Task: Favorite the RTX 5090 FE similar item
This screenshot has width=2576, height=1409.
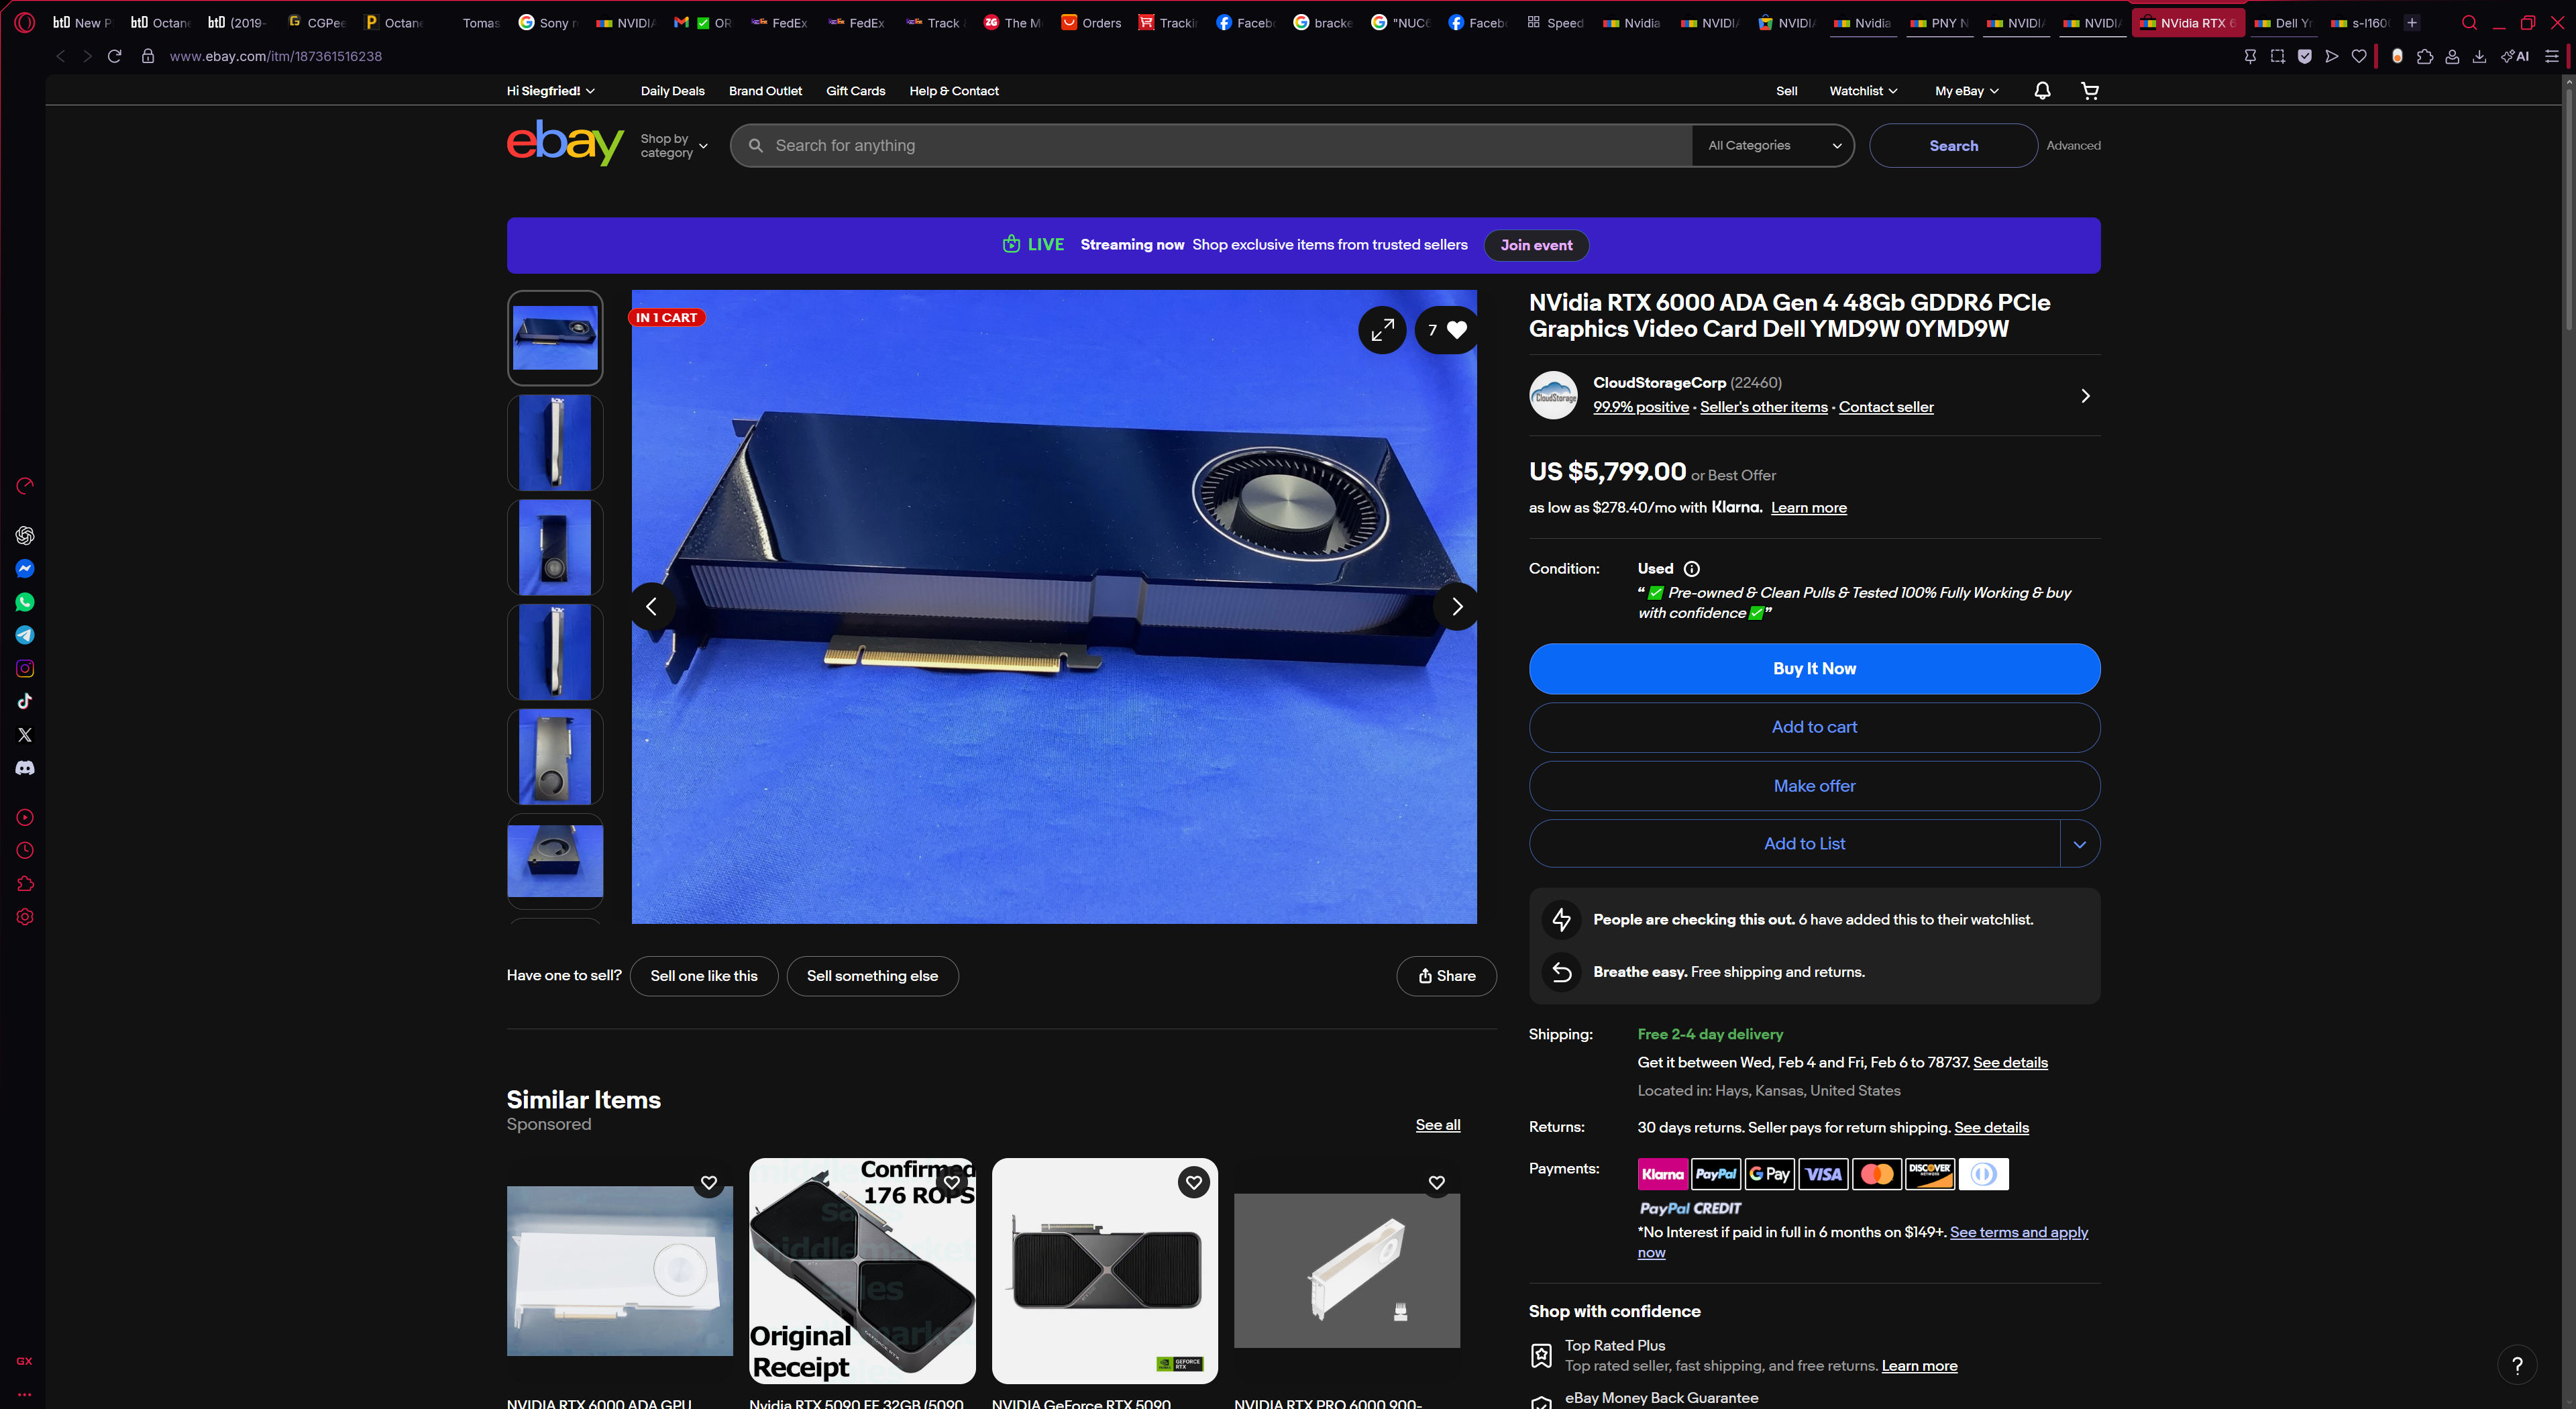Action: coord(952,1182)
